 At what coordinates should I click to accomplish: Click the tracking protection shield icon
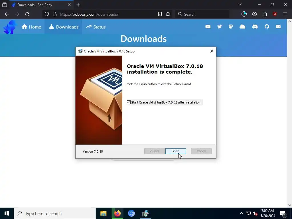tap(47, 14)
